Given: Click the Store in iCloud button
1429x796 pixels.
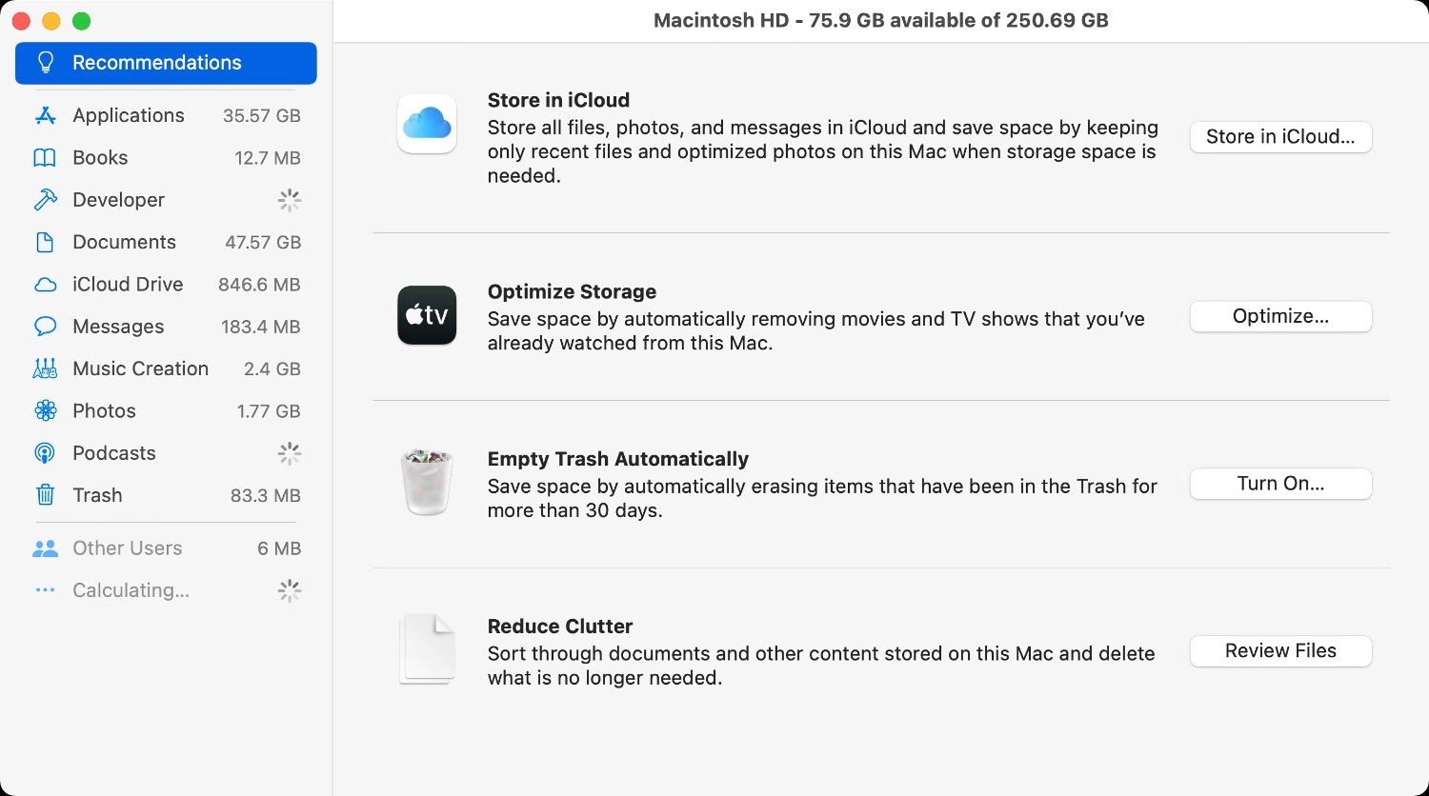Looking at the screenshot, I should pos(1280,136).
